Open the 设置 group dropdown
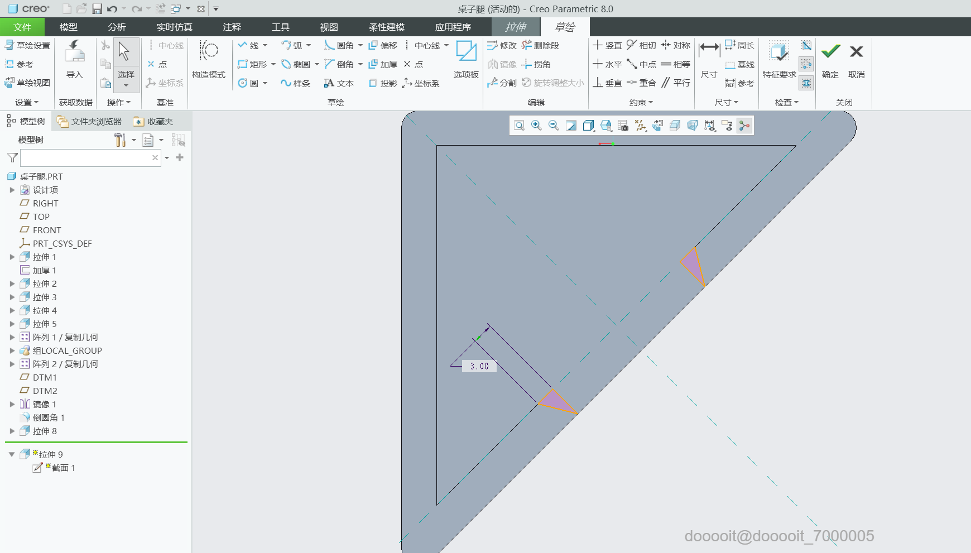 click(x=27, y=102)
